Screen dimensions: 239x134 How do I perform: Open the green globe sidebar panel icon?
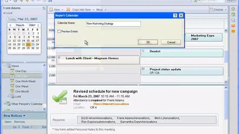[233, 9]
